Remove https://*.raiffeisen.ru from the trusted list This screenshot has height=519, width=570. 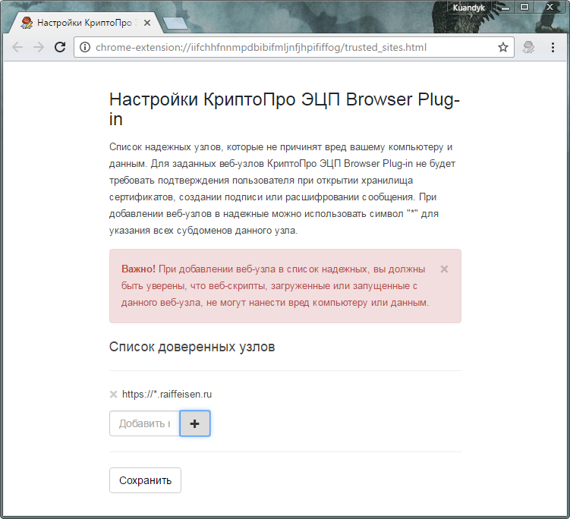(114, 394)
